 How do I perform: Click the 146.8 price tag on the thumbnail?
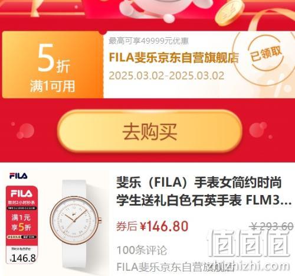[x=22, y=258]
